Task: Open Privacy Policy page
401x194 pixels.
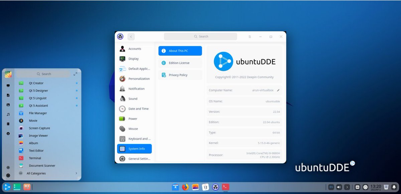Action: (180, 75)
